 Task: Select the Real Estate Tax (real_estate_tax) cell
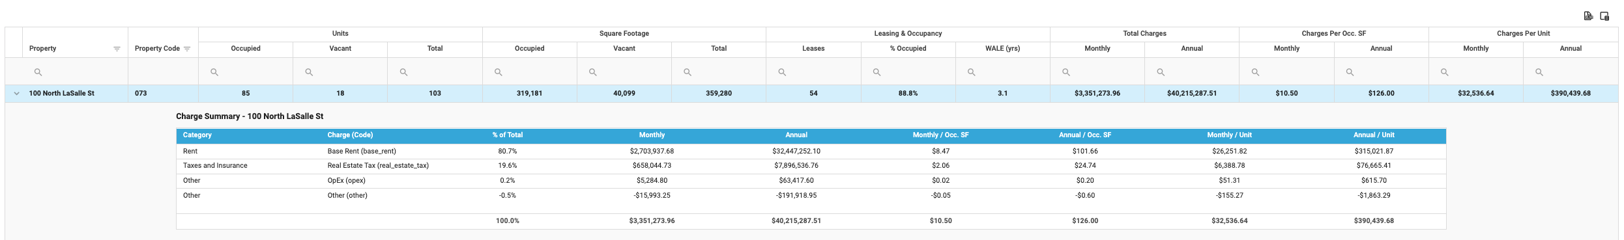[x=378, y=166]
